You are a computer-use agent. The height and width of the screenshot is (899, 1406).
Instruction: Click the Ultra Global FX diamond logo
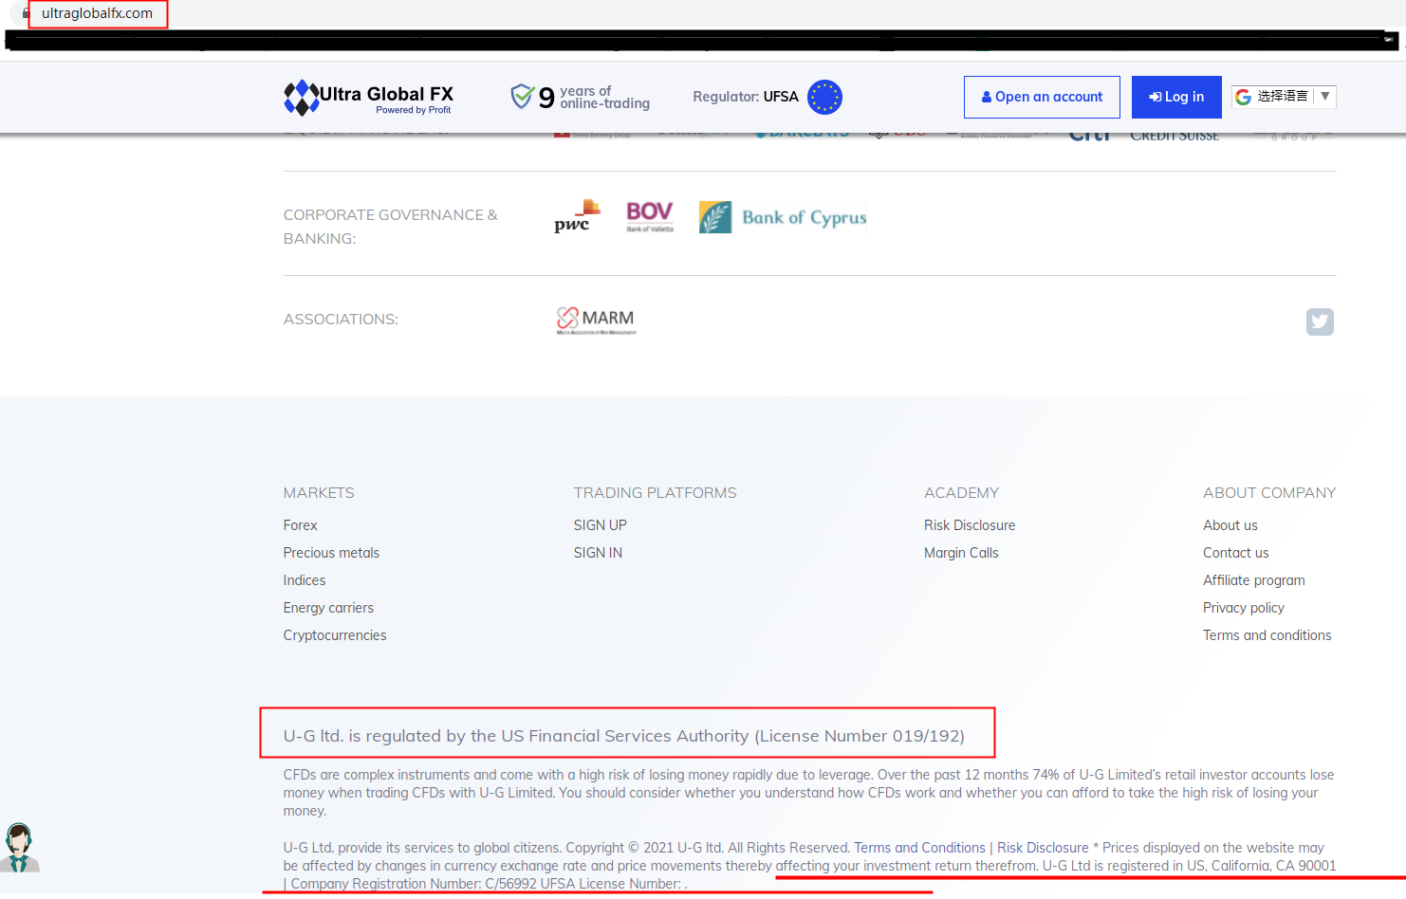tap(302, 98)
